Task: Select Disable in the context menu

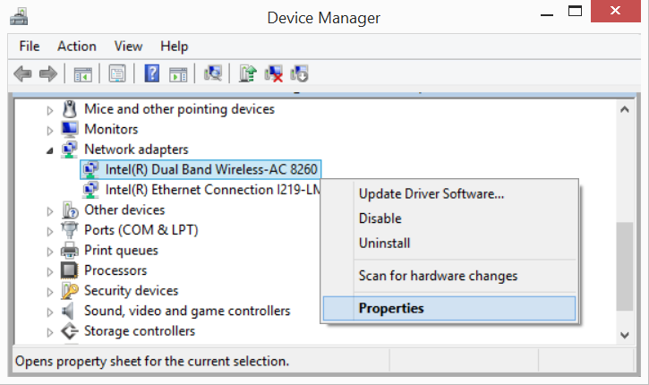Action: click(380, 218)
